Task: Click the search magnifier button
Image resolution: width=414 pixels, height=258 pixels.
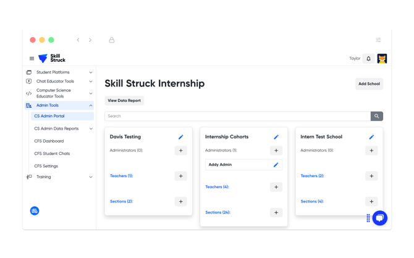Action: pos(376,116)
